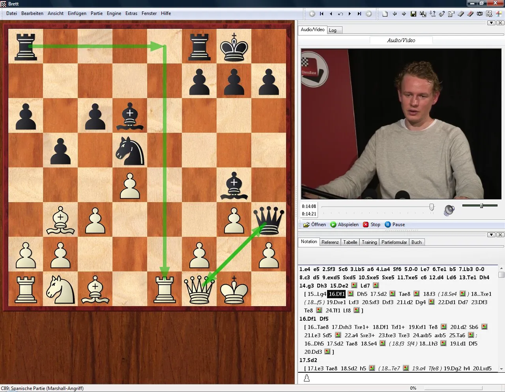Click the colored grid layout icon
505x392 pixels.
[x=499, y=14]
